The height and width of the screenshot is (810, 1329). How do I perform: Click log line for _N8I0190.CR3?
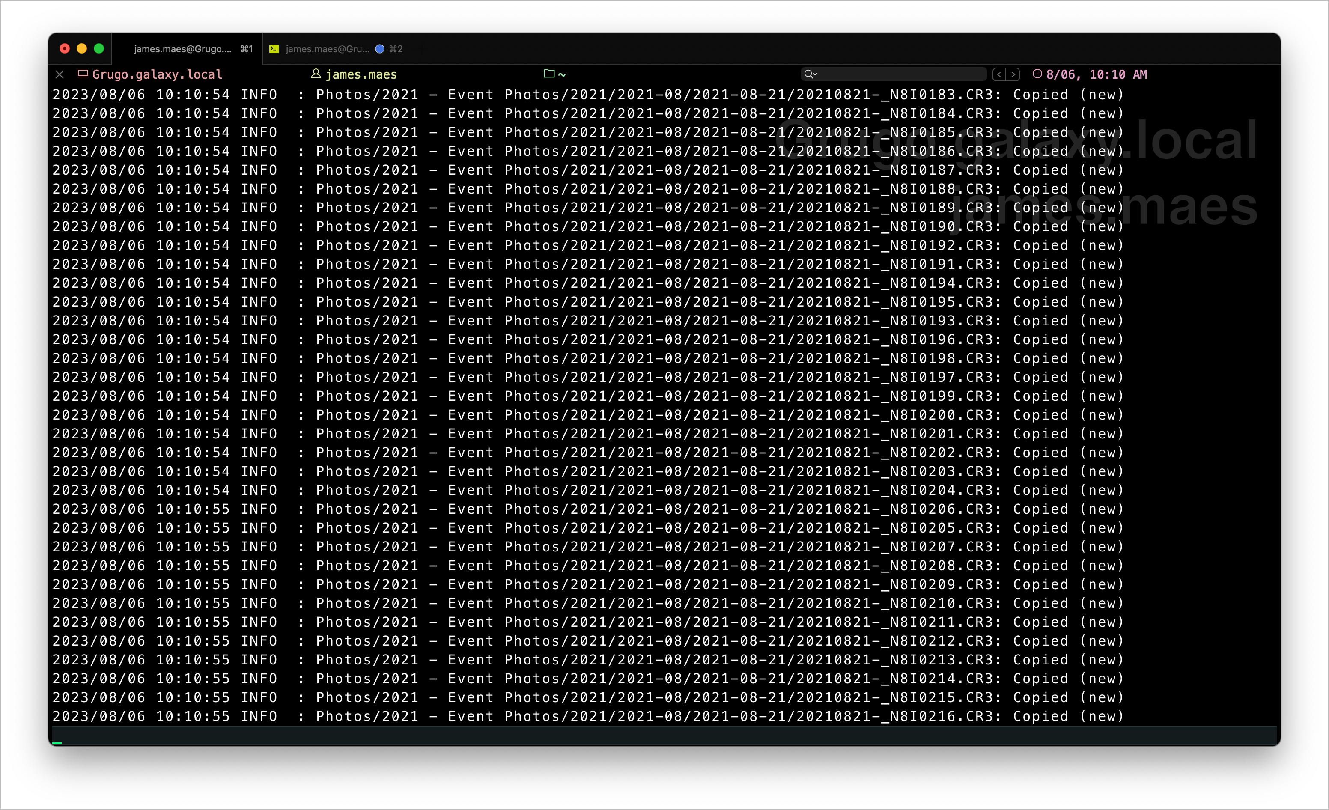pyautogui.click(x=588, y=227)
